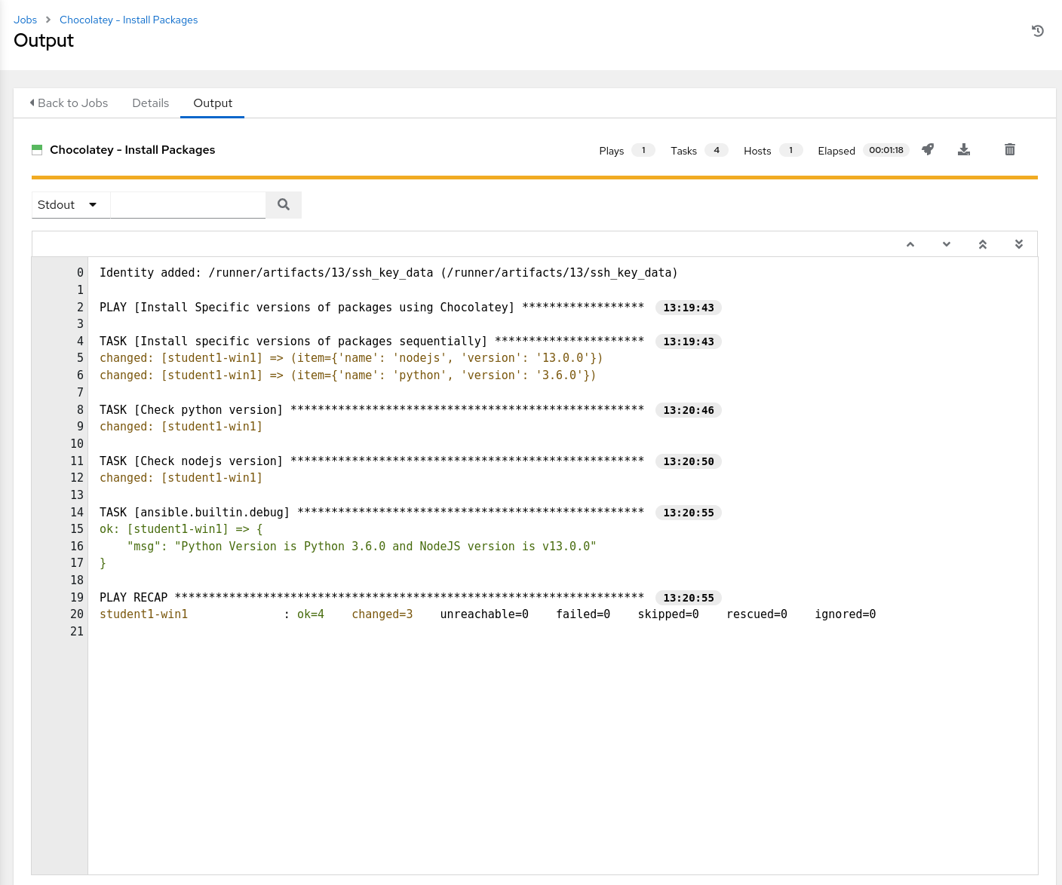Click Identity added output line

[x=388, y=273]
